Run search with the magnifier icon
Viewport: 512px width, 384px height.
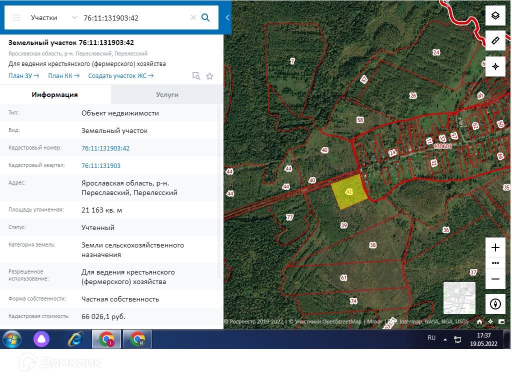click(x=205, y=17)
